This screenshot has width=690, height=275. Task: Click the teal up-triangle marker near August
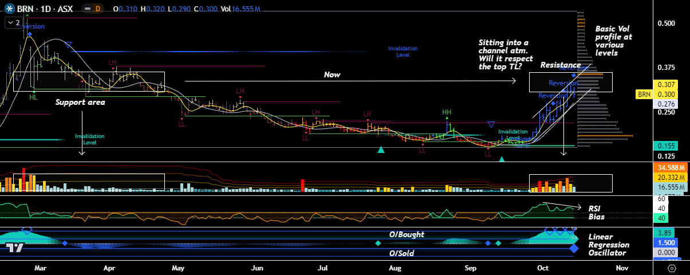click(381, 150)
